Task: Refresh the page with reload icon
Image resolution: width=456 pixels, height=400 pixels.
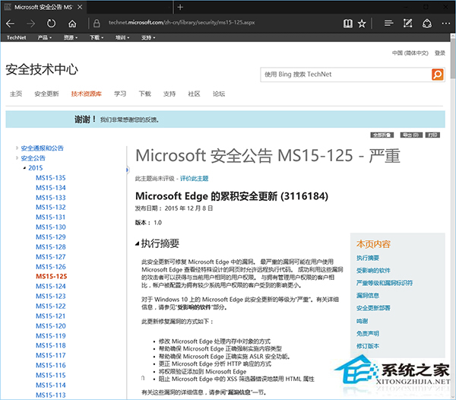Action: (x=51, y=24)
